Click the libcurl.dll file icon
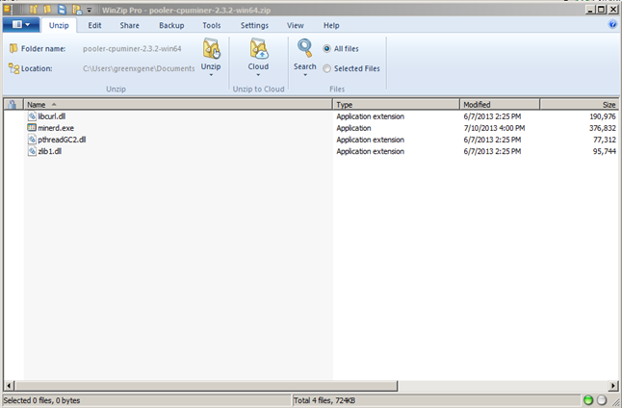The height and width of the screenshot is (408, 622). tap(32, 116)
